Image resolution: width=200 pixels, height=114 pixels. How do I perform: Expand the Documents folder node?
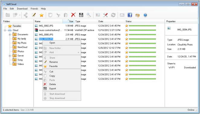[x=10, y=35]
